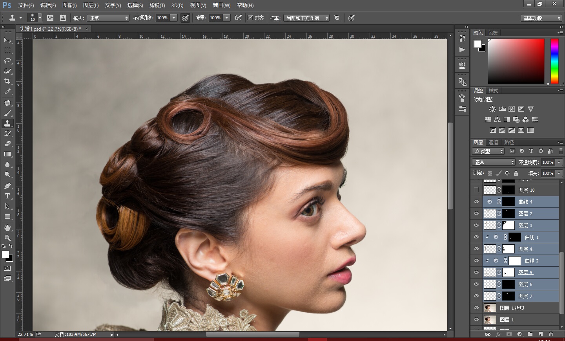Select the Pen tool
The width and height of the screenshot is (565, 341).
point(7,186)
